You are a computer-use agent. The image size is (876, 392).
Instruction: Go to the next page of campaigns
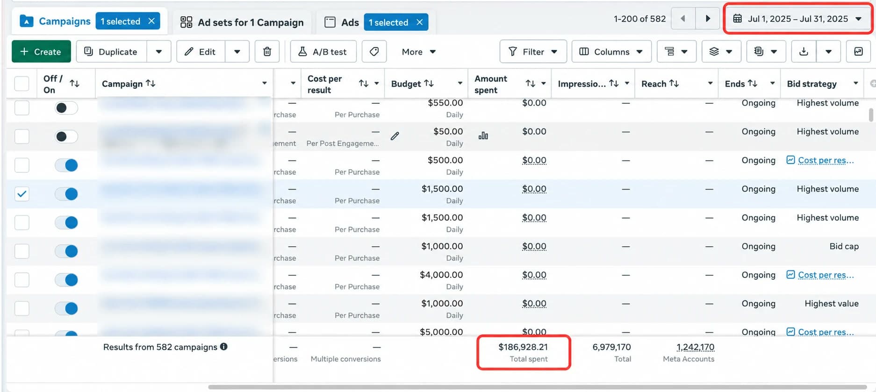click(x=708, y=19)
